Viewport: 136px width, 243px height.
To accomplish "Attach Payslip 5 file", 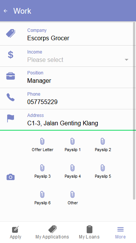I will coord(103,171).
